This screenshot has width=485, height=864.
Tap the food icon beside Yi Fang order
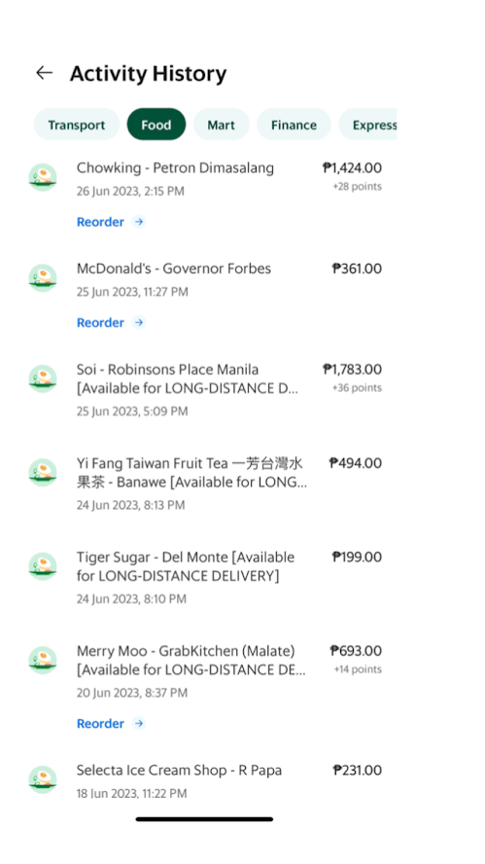[x=43, y=473]
